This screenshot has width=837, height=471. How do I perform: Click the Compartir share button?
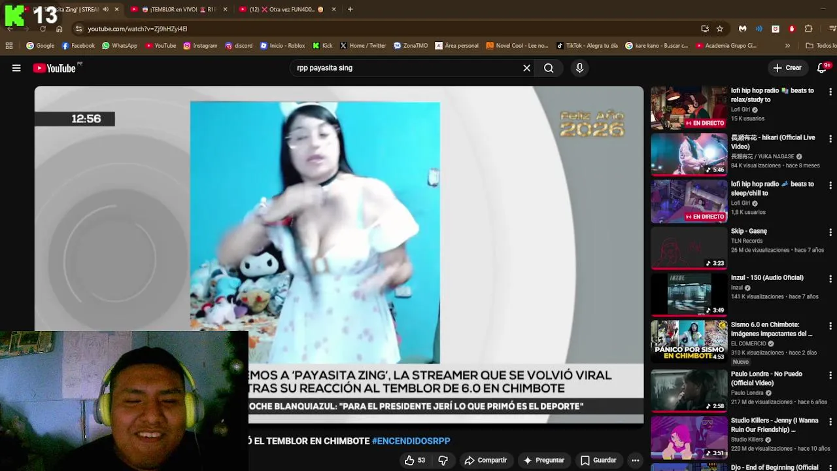coord(486,461)
